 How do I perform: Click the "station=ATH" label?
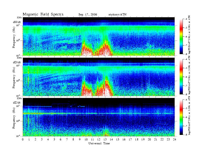pos(117,15)
